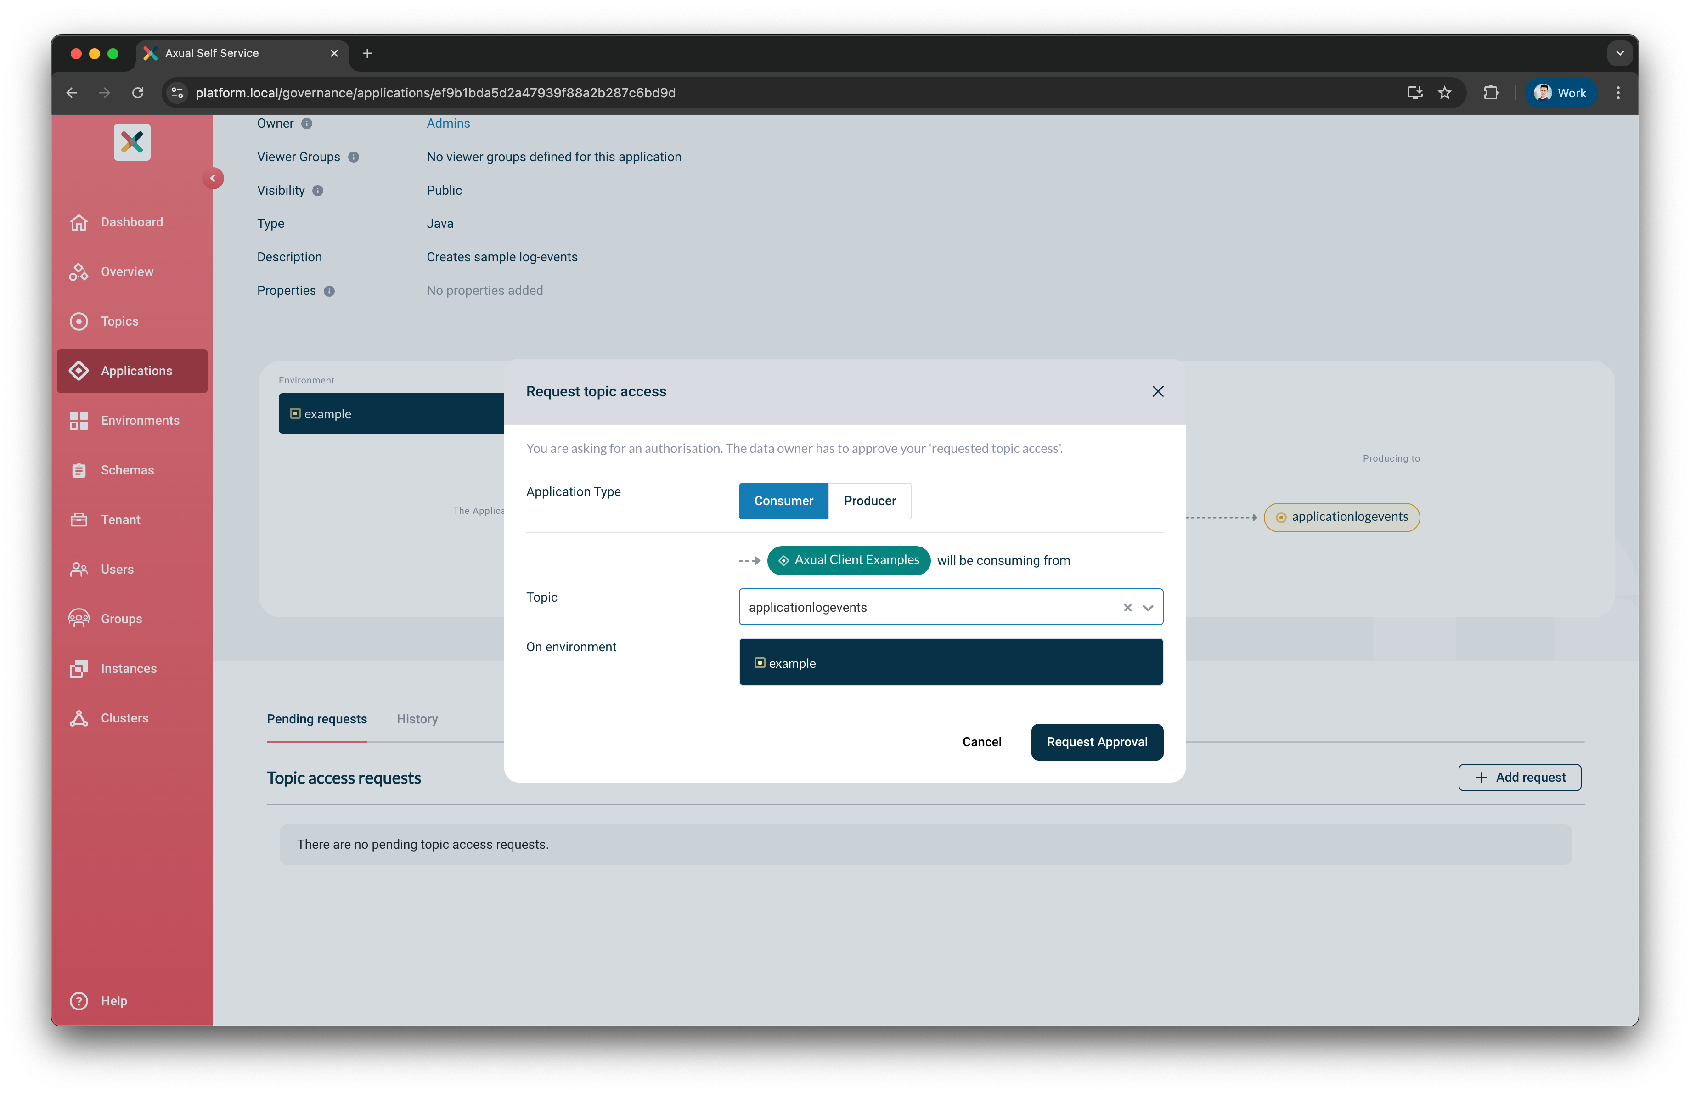Select the Pending requests tab
The image size is (1690, 1094).
(317, 718)
